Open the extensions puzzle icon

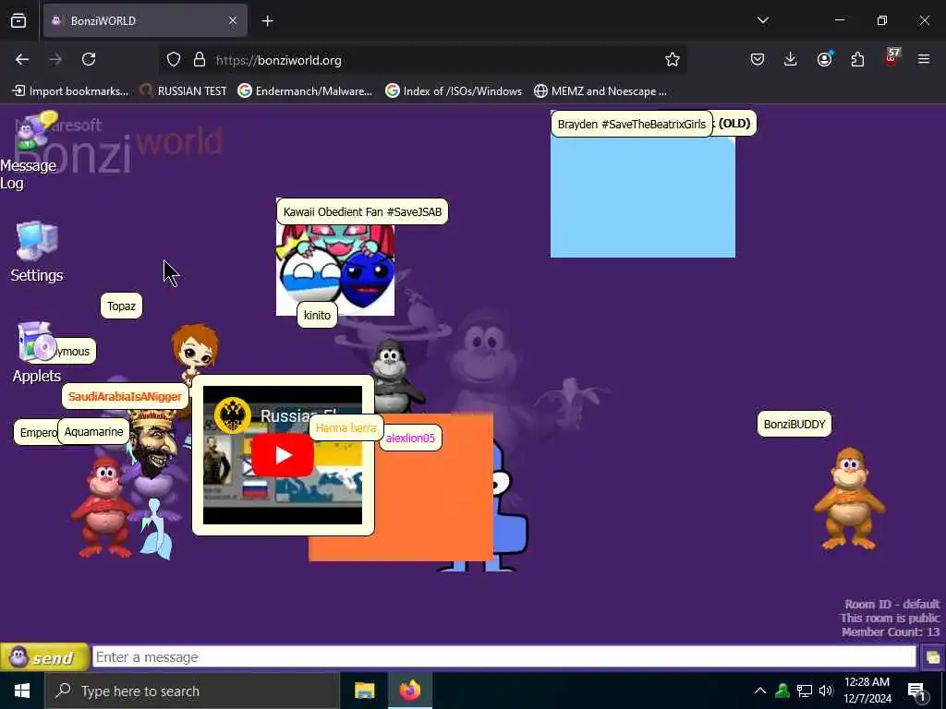857,59
